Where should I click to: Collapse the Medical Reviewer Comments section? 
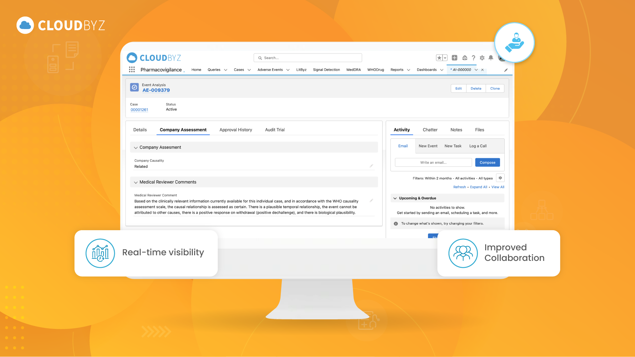pos(136,182)
